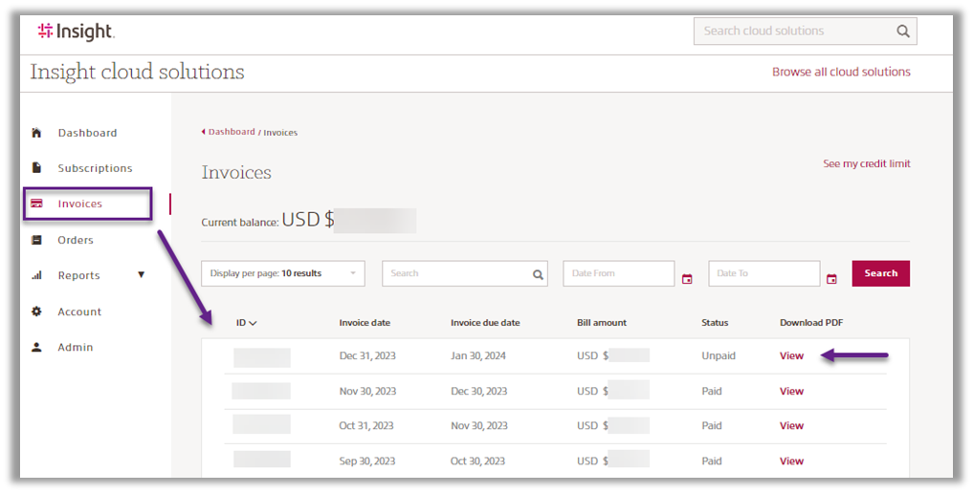
Task: Click the Date To input field
Action: [x=763, y=273]
